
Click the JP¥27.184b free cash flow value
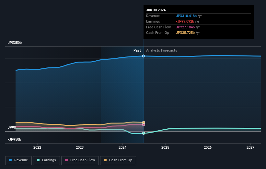(185, 27)
